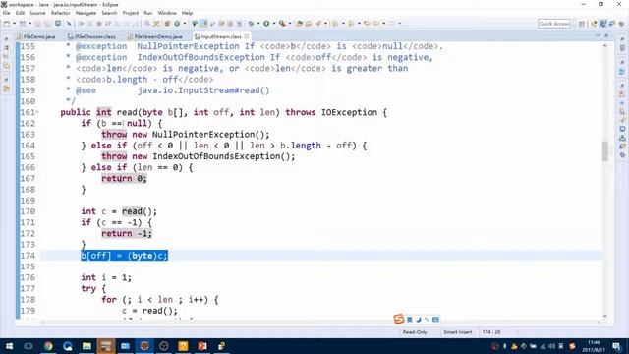Screen dimensions: 629x354
Task: Open the Navigate menu
Action: [x=86, y=13]
